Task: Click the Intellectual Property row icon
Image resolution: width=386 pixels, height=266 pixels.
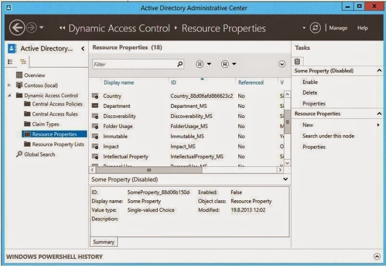Action: [x=95, y=157]
